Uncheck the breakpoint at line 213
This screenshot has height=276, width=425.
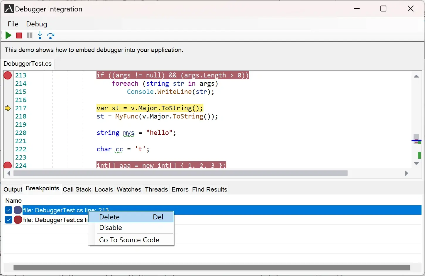pyautogui.click(x=9, y=210)
